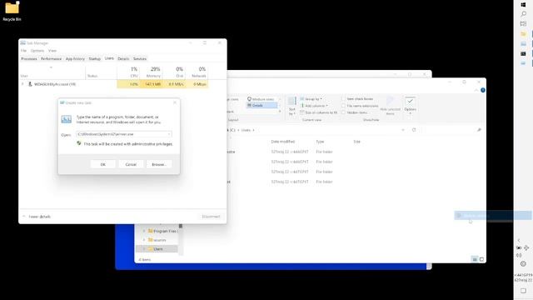Click Size all columns to fit
The height and width of the screenshot is (300, 533).
[x=319, y=112]
